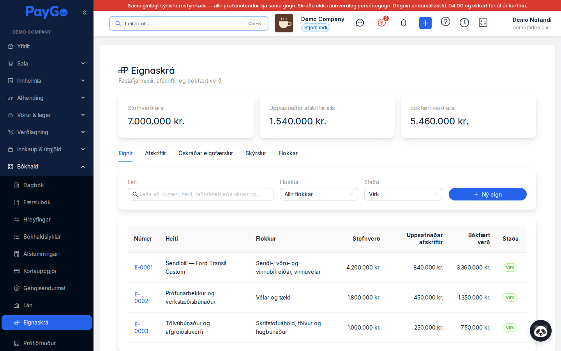Open Gengisendurmat in the sidebar
This screenshot has height=351, width=561.
point(47,288)
